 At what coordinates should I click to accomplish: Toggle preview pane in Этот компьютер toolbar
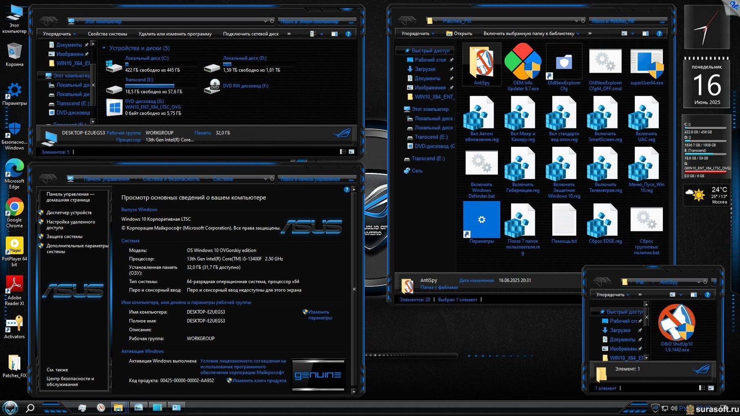coord(334,34)
